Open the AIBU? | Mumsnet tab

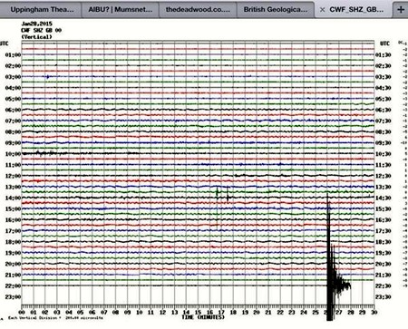[x=121, y=10]
